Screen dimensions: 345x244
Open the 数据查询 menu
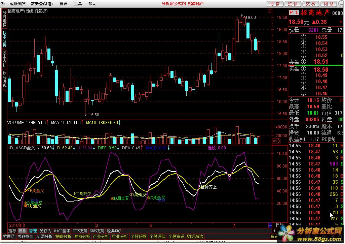pyautogui.click(x=42, y=3)
